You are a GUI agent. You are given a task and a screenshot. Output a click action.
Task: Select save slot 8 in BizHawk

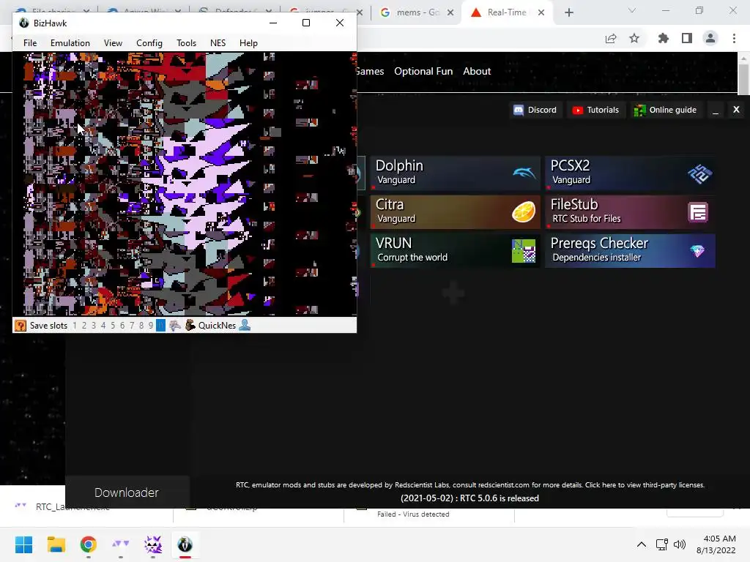pos(141,326)
